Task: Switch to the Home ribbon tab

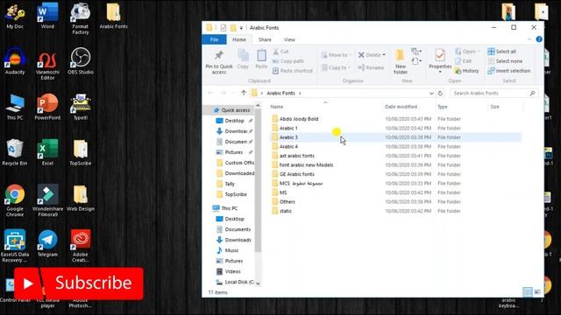Action: click(x=239, y=39)
